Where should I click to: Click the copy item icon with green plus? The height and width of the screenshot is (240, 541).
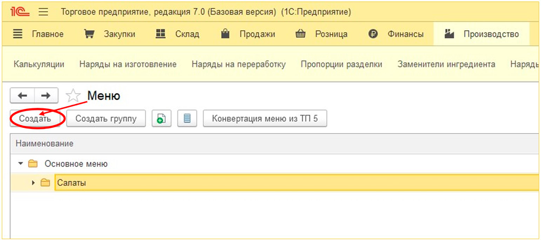click(161, 119)
